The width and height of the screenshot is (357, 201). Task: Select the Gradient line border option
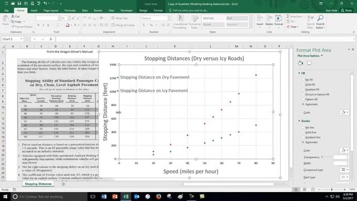tap(303, 137)
